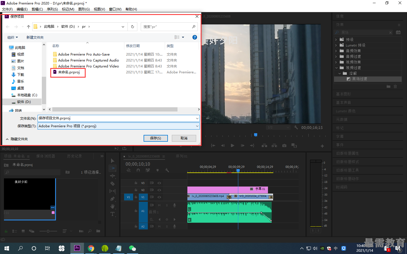
Task: Open the Sequence (序列) menu
Action: (52, 9)
